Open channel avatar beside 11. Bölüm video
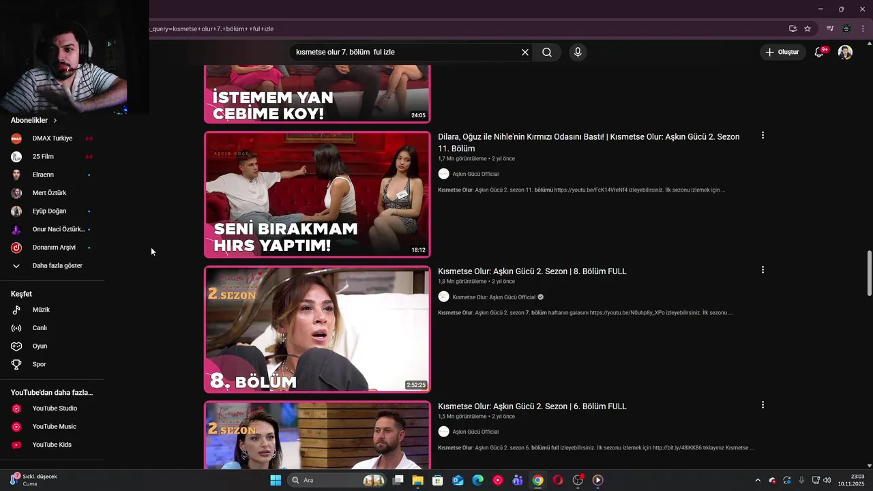 coord(444,174)
